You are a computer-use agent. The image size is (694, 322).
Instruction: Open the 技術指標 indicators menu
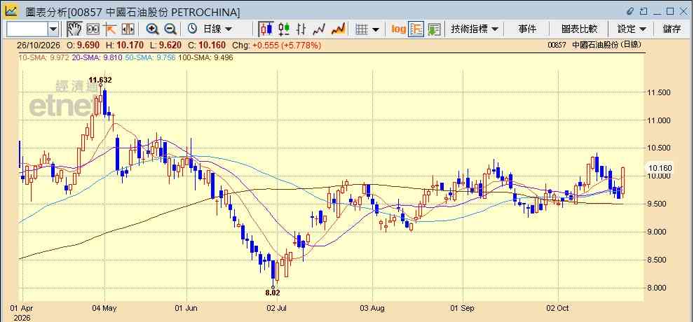coord(475,29)
